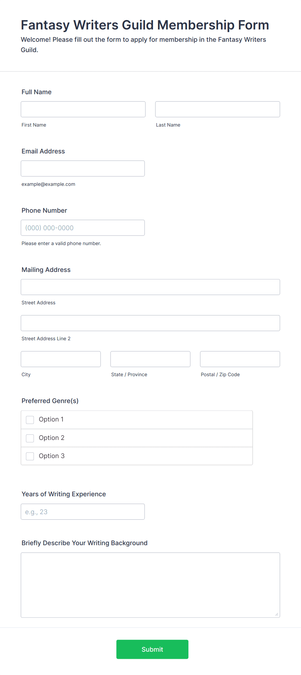
Task: Click the Preferred Genre(s) label
Action: tap(50, 401)
